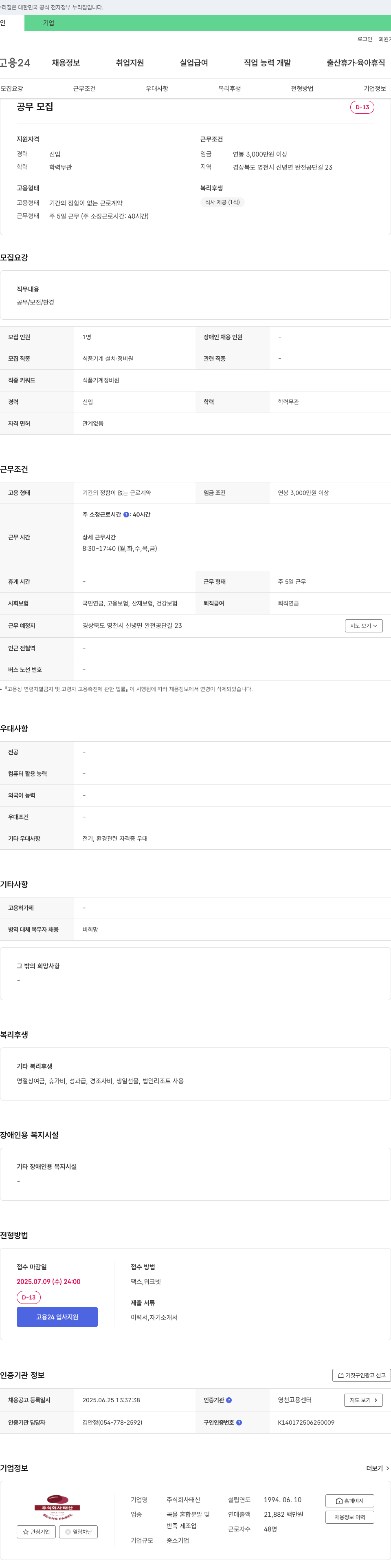
Task: Expand 지도 보기 for 근무 예정지
Action: pyautogui.click(x=364, y=626)
